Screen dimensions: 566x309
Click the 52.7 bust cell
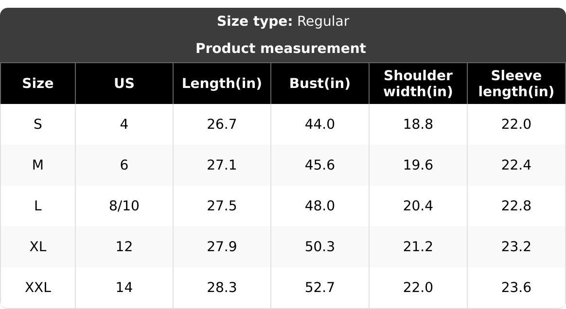pyautogui.click(x=319, y=288)
